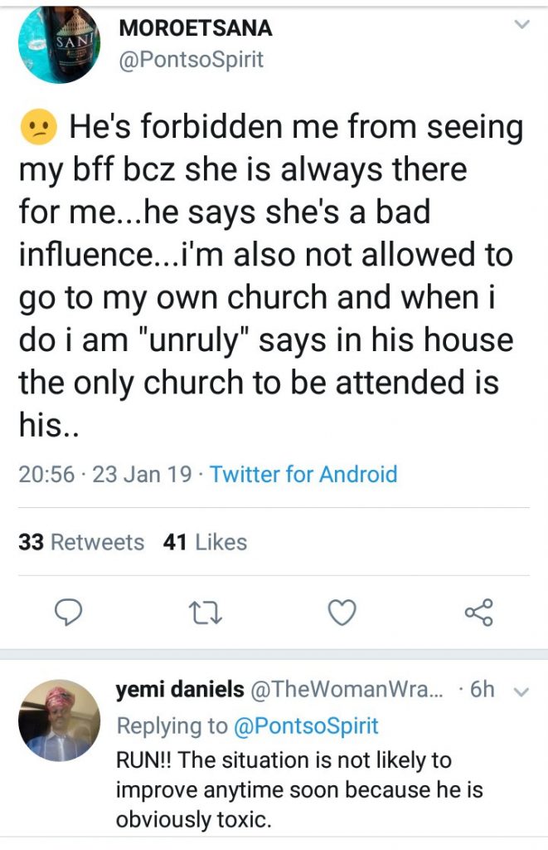Click @PontsoSpirit in Replying to line
This screenshot has height=850, width=548.
click(306, 725)
